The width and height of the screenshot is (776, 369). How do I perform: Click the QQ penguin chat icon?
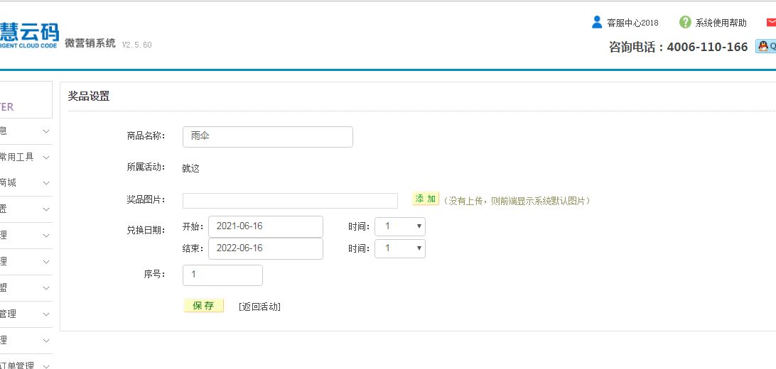click(764, 47)
